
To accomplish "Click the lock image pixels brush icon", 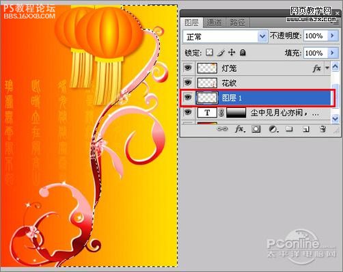I will 221,53.
